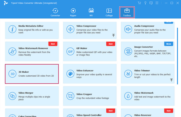
Task: Click the Video Cropper icon
Action: point(70,96)
